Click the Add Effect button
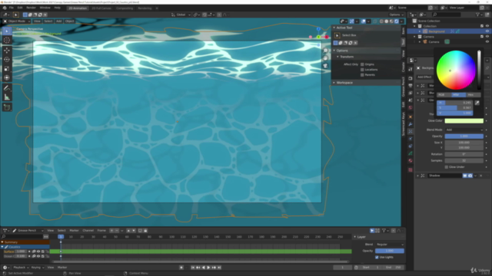The image size is (492, 276). click(x=424, y=77)
